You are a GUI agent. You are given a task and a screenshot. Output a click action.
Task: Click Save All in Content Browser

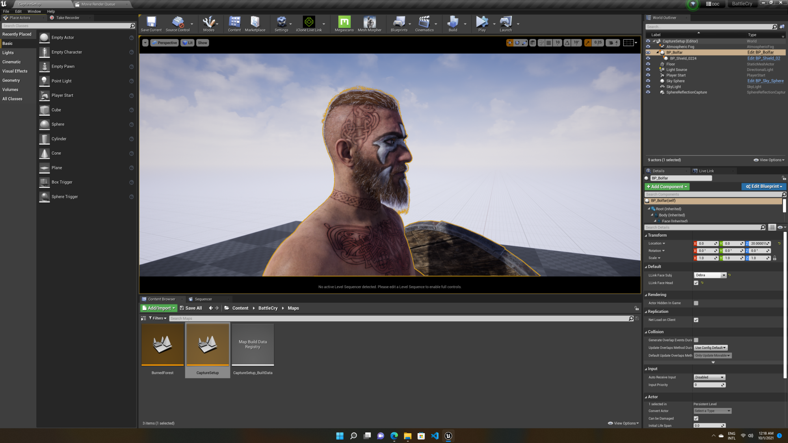(191, 308)
